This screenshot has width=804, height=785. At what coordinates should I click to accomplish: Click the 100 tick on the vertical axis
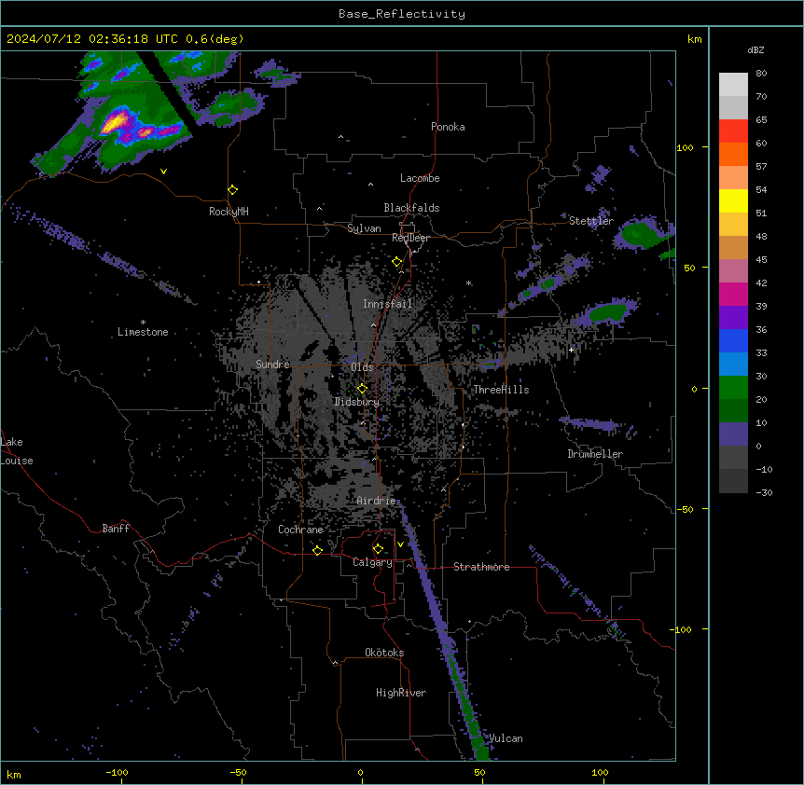tap(685, 147)
